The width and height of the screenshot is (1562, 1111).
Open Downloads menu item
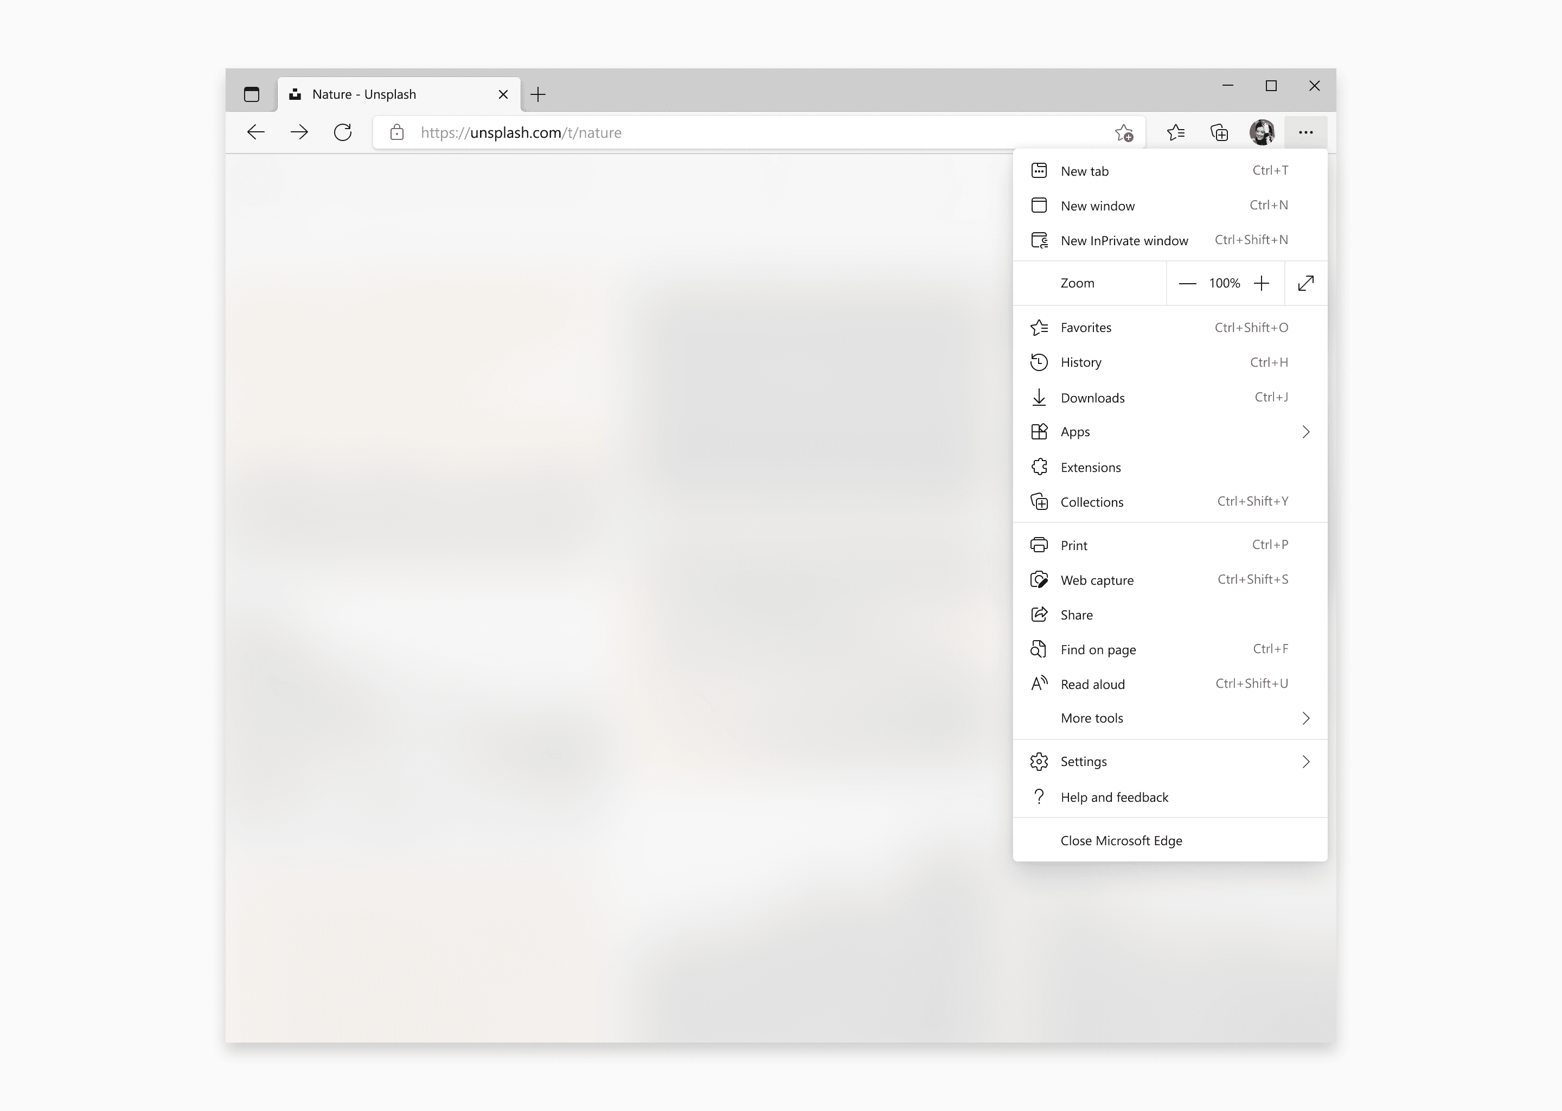(1171, 397)
